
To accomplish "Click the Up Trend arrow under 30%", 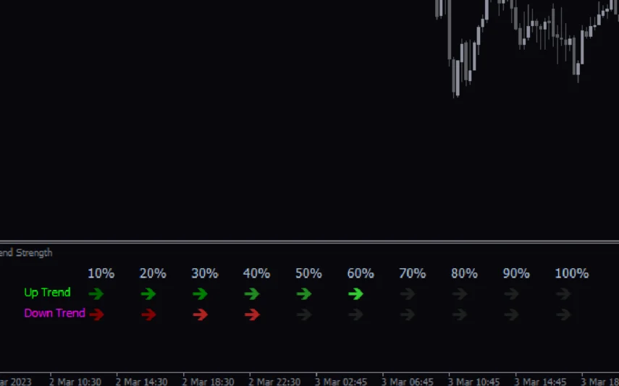I will (x=201, y=294).
